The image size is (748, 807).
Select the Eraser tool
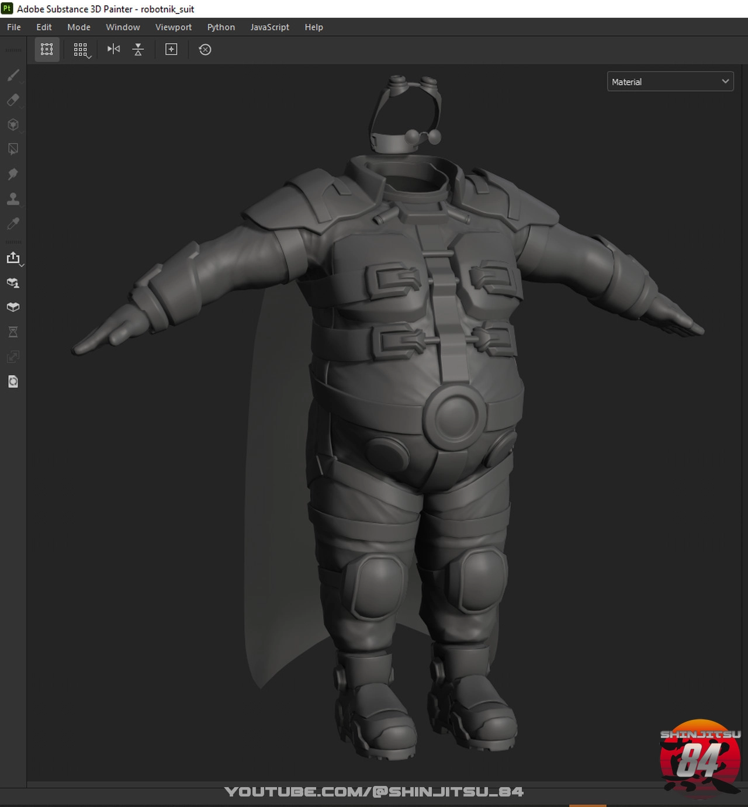13,100
